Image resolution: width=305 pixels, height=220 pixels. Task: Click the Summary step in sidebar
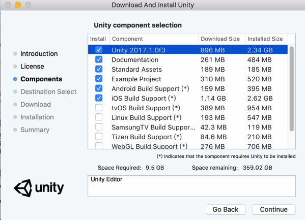[35, 130]
